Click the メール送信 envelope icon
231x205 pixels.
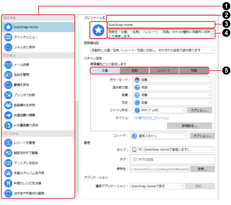tap(8, 65)
